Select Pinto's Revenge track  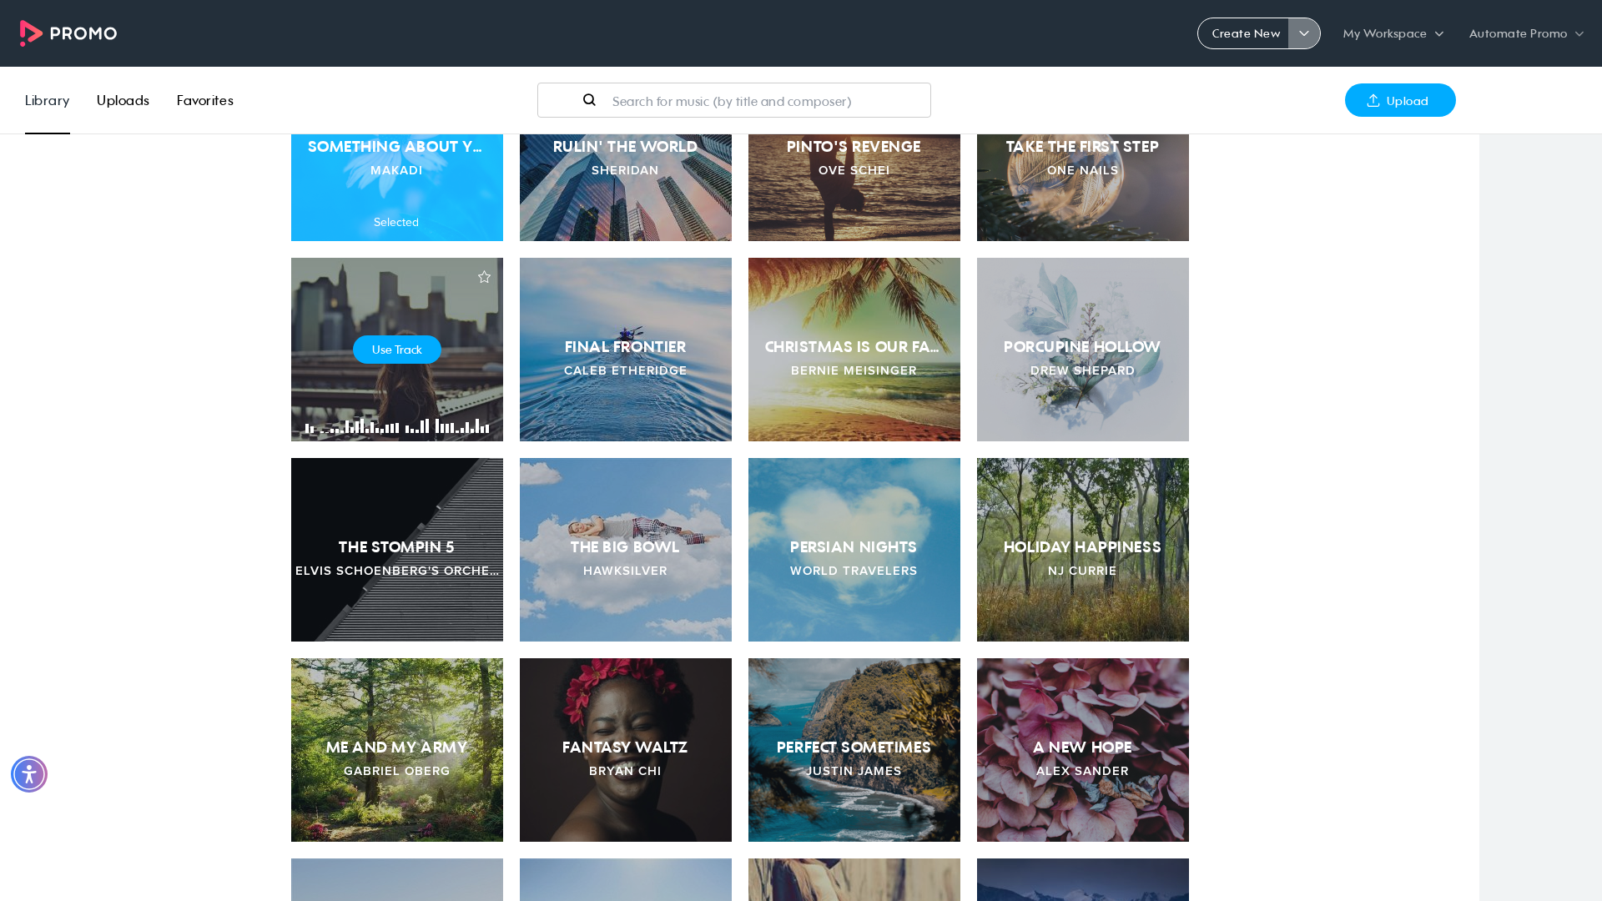coord(854,188)
